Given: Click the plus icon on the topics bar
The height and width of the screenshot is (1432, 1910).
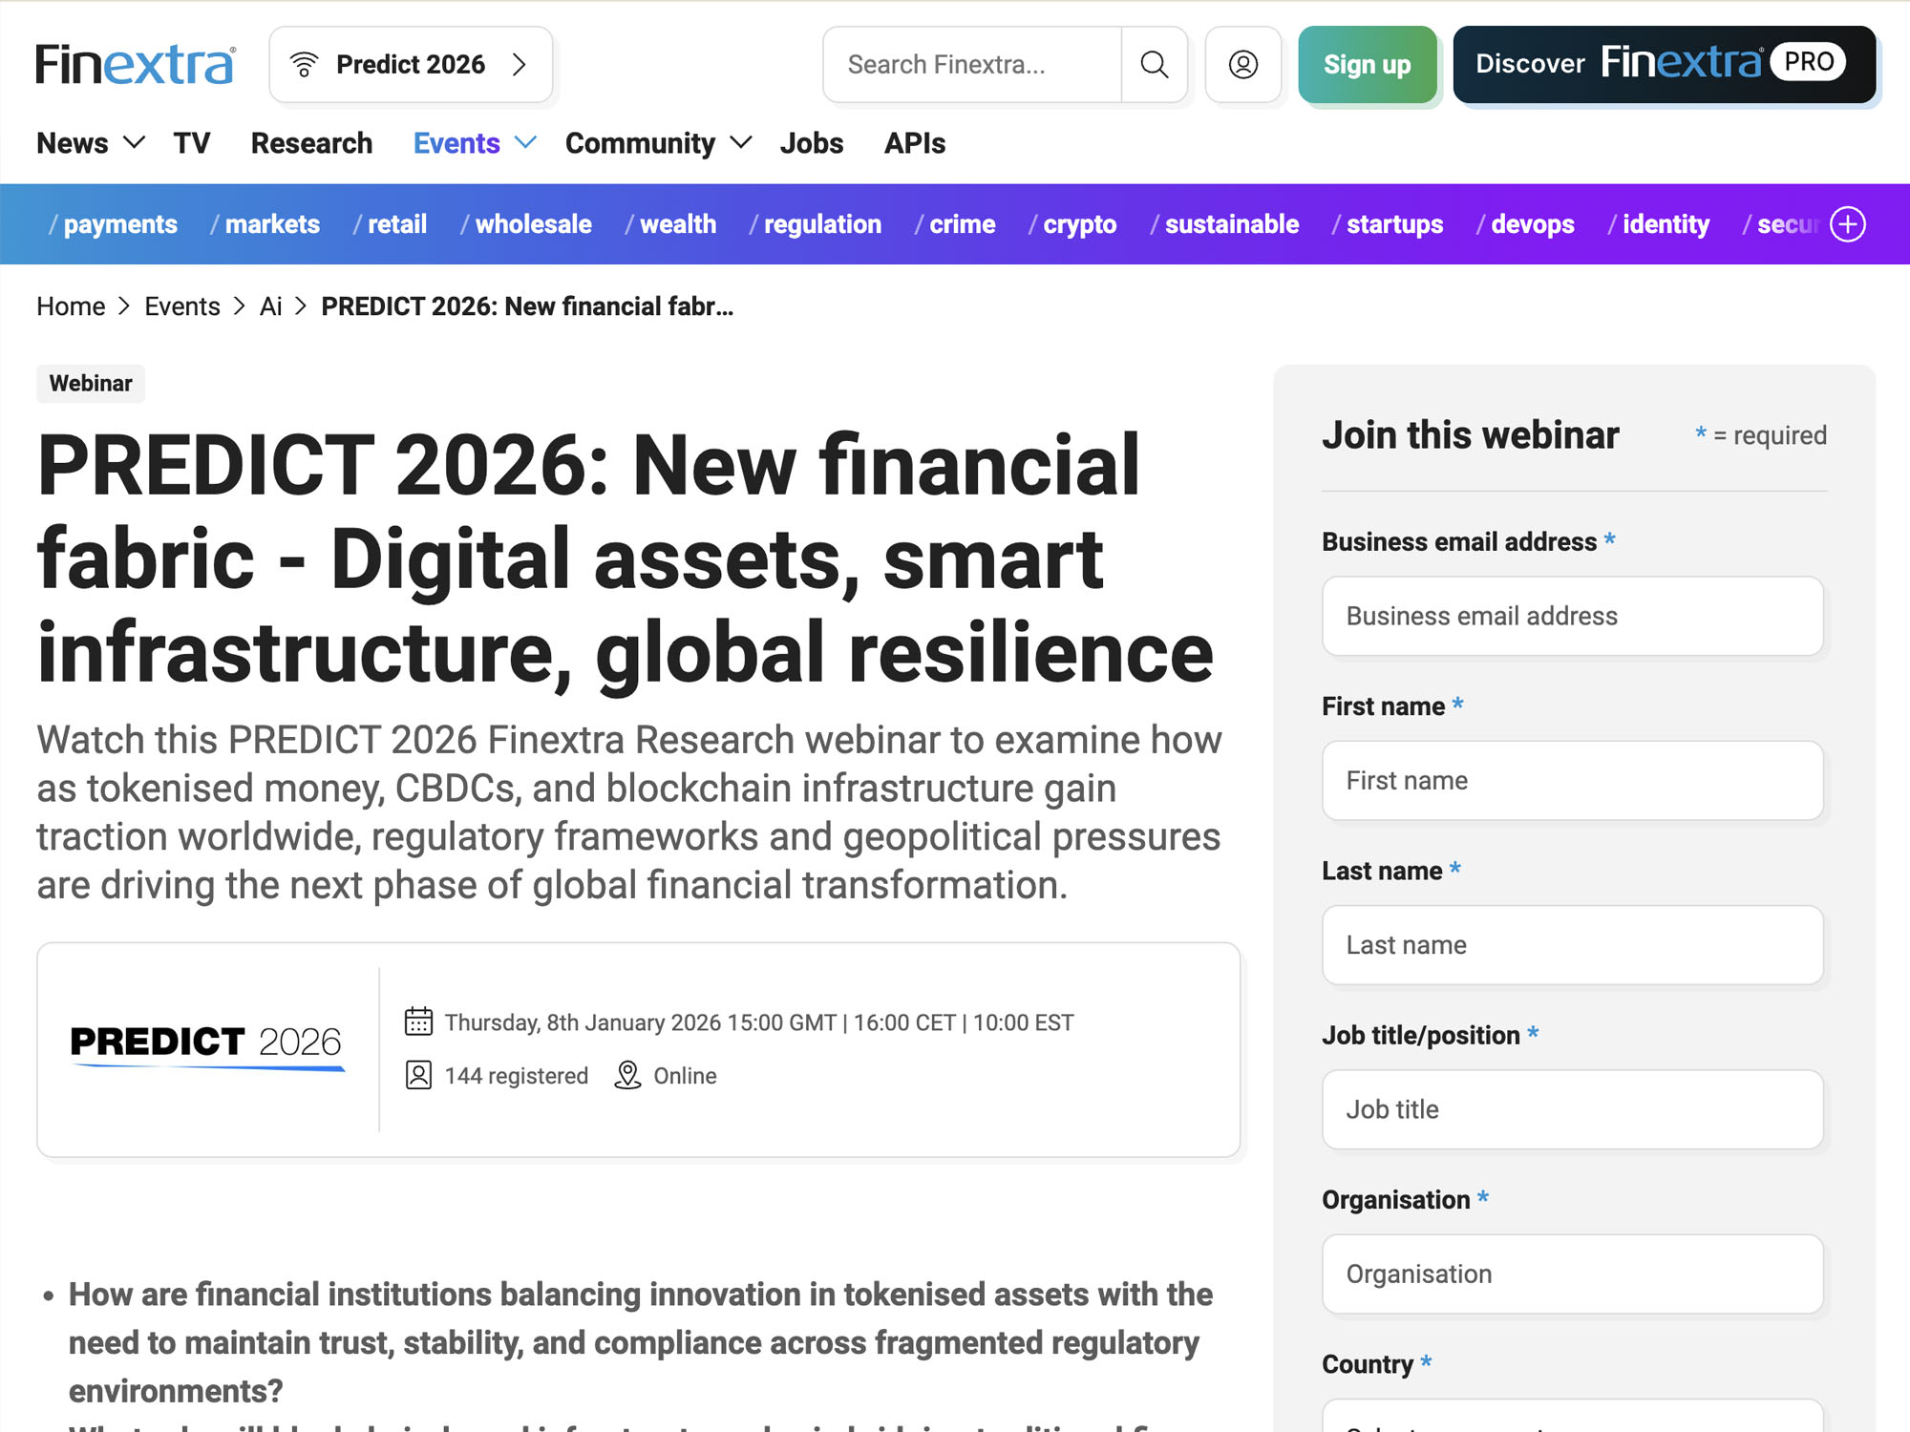Looking at the screenshot, I should click(1848, 224).
